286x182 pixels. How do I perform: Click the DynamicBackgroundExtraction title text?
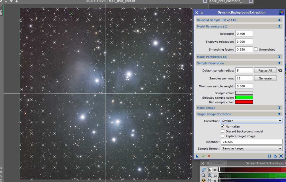click(x=241, y=12)
